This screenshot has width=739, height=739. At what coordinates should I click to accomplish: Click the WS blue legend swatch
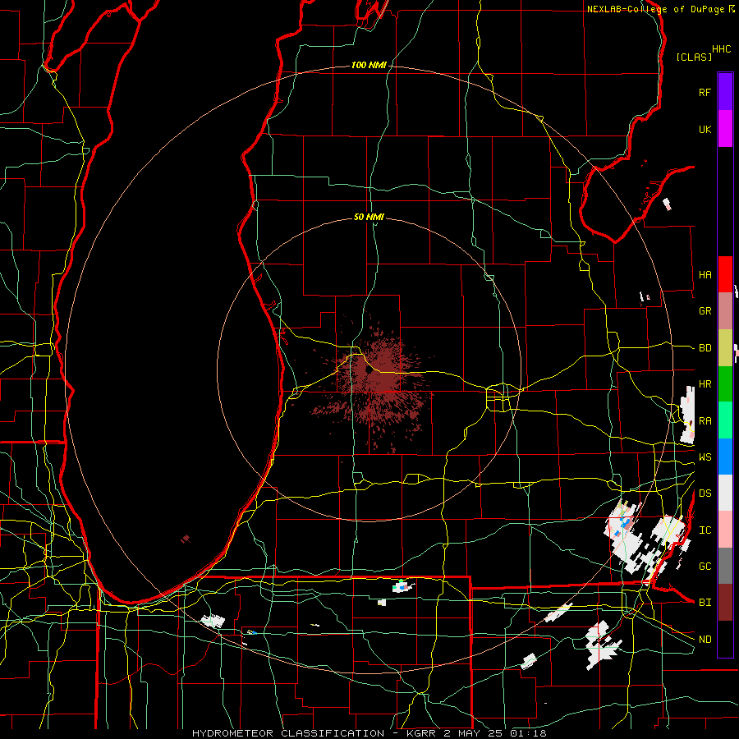point(725,457)
